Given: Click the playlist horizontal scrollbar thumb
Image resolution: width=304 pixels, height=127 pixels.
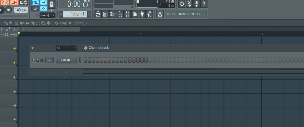Looking at the screenshot, I should (51, 29).
